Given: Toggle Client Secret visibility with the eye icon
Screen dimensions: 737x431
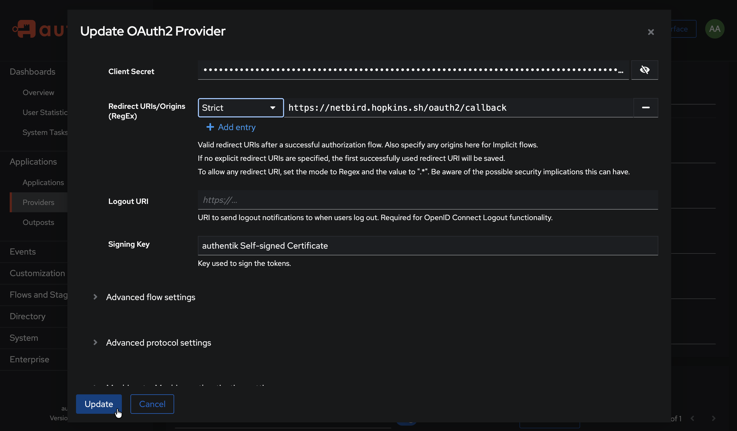Looking at the screenshot, I should click(x=645, y=70).
